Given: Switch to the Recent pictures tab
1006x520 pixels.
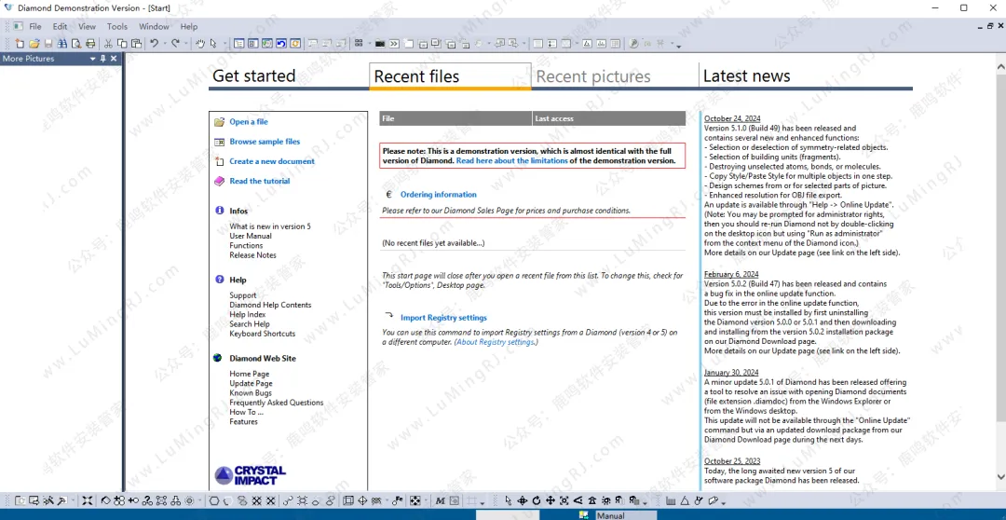Looking at the screenshot, I should (x=593, y=76).
